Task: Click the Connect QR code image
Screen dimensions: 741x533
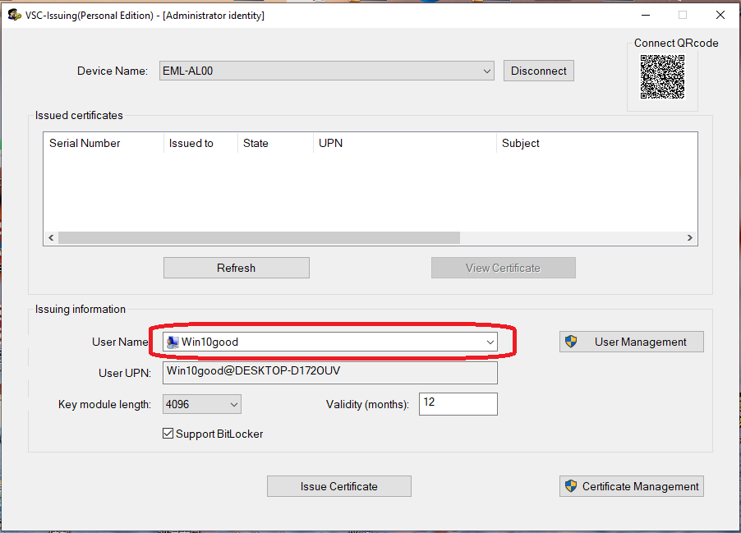Action: pyautogui.click(x=662, y=77)
